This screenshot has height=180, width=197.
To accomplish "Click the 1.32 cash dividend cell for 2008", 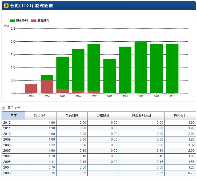I will tap(41, 145).
